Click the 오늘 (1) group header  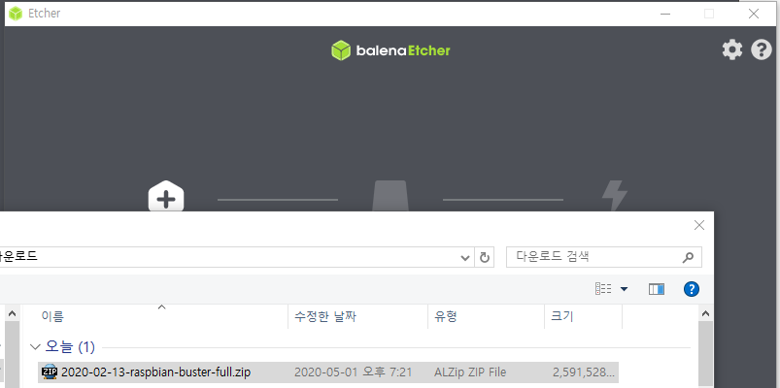pos(70,346)
